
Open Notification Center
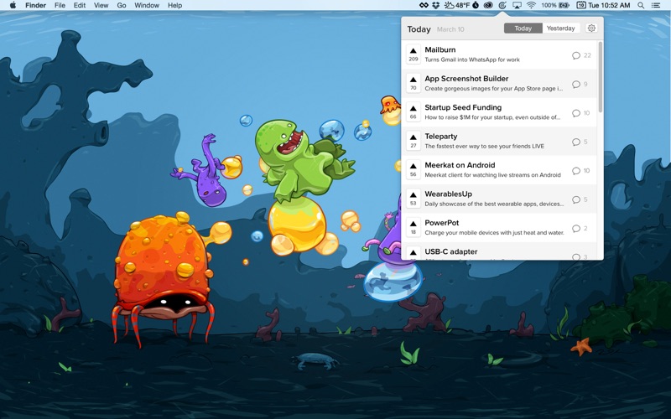tap(655, 5)
